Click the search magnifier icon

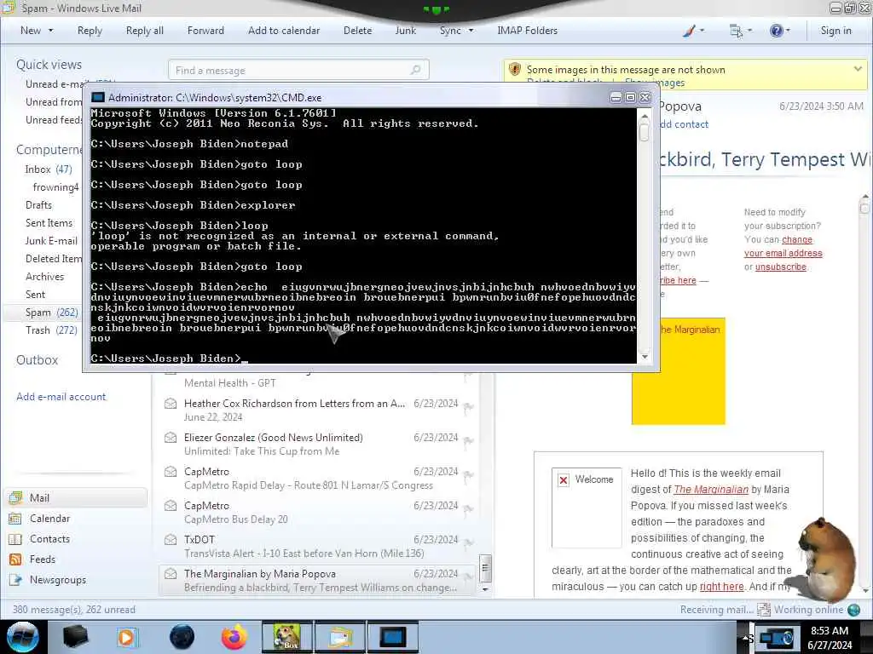point(415,70)
